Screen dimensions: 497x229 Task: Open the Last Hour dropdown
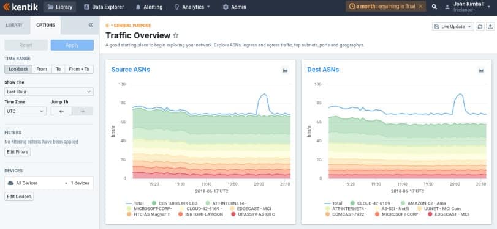point(49,92)
